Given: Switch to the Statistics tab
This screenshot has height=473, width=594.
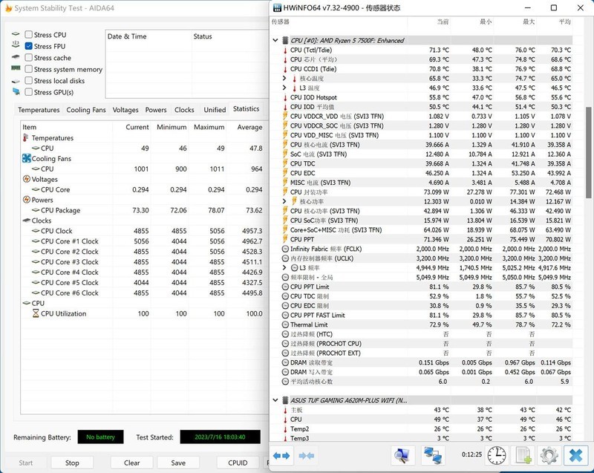Looking at the screenshot, I should tap(246, 109).
